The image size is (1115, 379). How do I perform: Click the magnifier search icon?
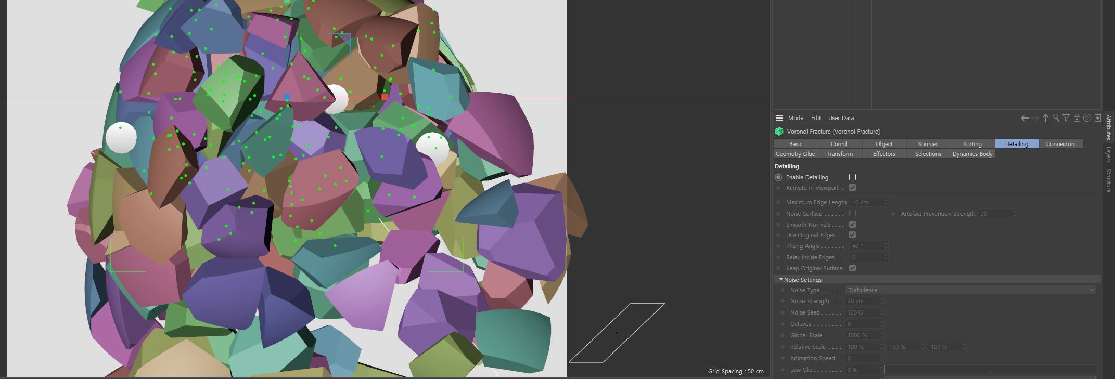pos(1056,118)
